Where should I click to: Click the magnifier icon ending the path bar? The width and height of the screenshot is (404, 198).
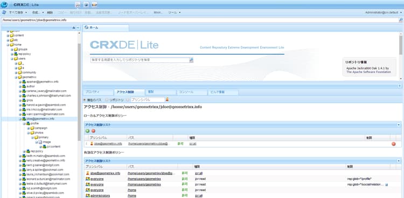(401, 20)
